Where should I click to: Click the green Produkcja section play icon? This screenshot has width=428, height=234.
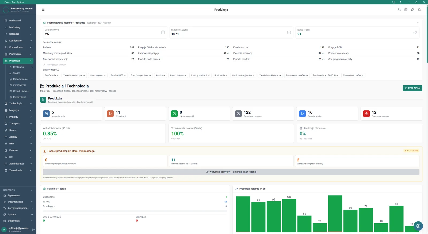pos(43,100)
